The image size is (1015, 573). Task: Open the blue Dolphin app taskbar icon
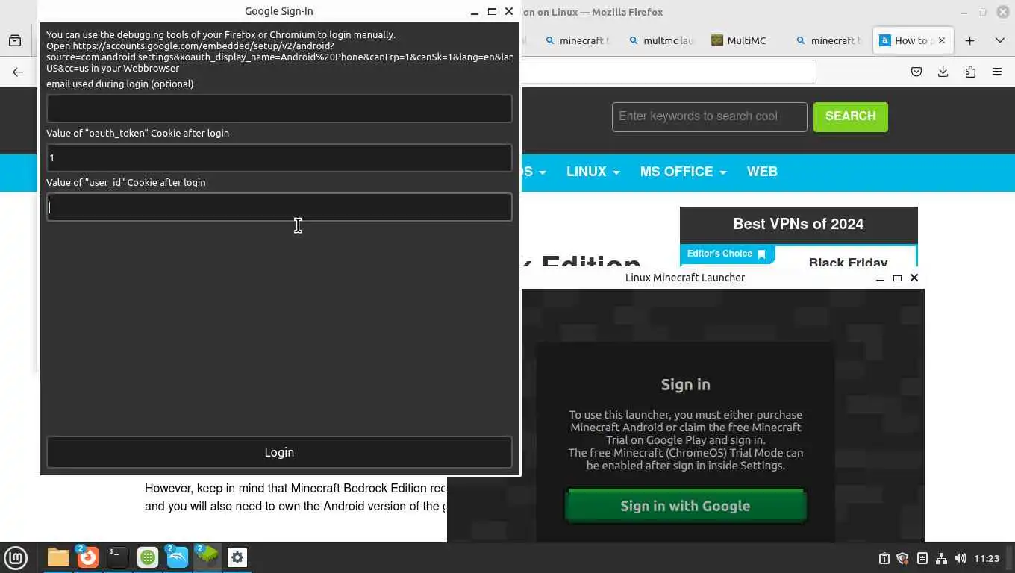point(178,557)
